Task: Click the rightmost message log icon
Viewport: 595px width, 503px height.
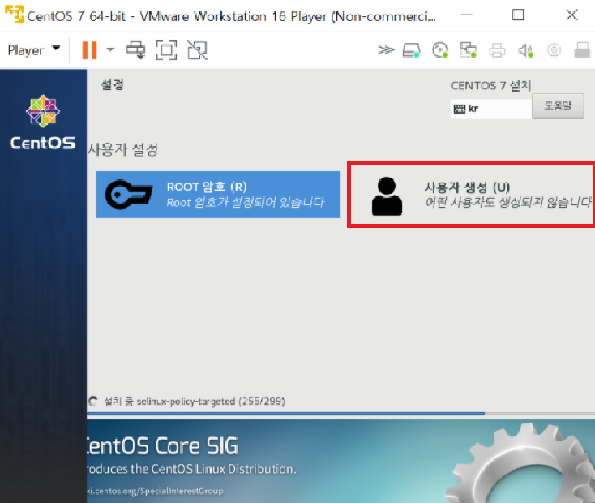Action: pyautogui.click(x=582, y=50)
